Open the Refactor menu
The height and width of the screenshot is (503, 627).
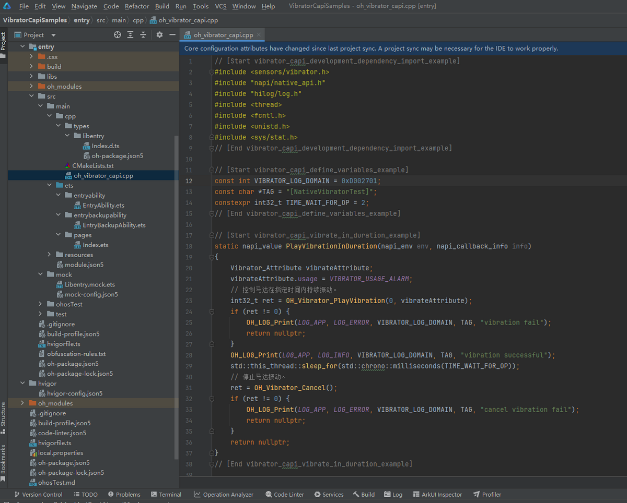[x=137, y=6]
